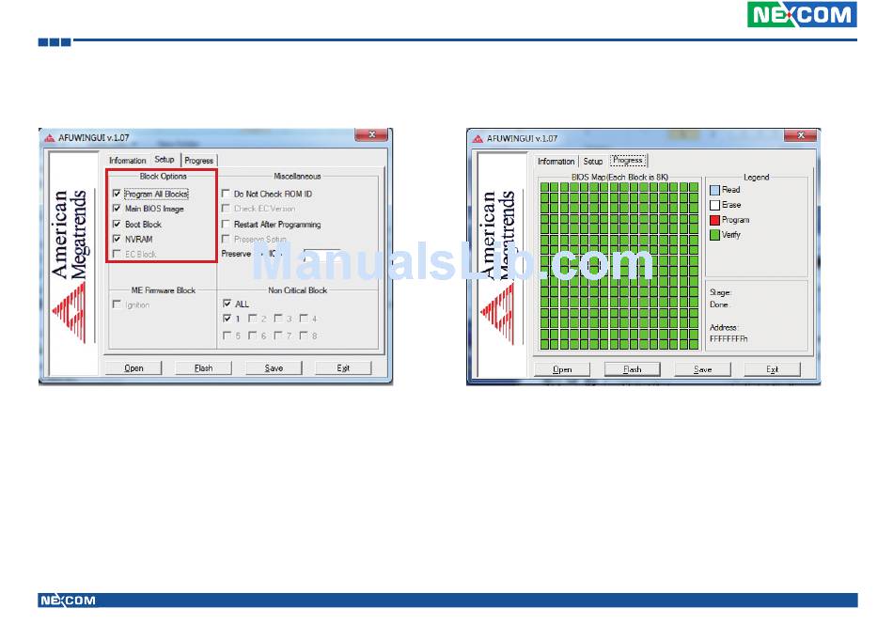Toggle Program All Blocks checkbox

point(117,194)
